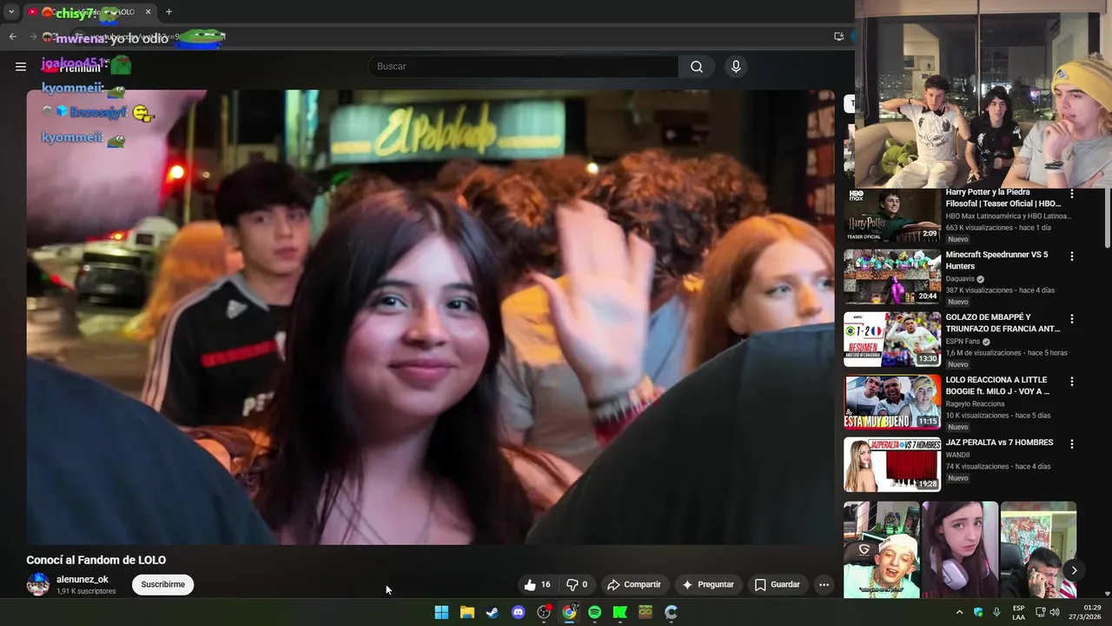Expand hidden system tray icons

pos(959,612)
